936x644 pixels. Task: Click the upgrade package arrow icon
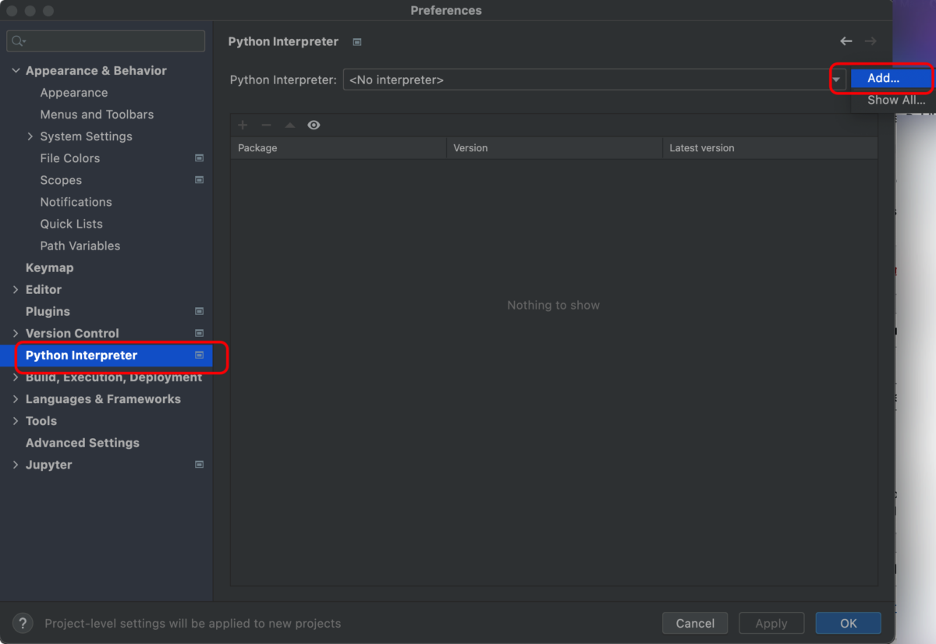tap(288, 125)
